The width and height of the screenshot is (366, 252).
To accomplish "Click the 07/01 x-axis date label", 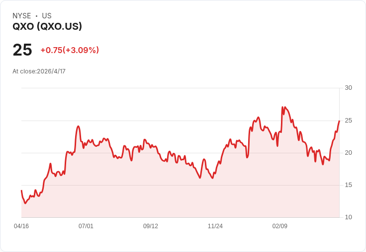I will pyautogui.click(x=86, y=226).
